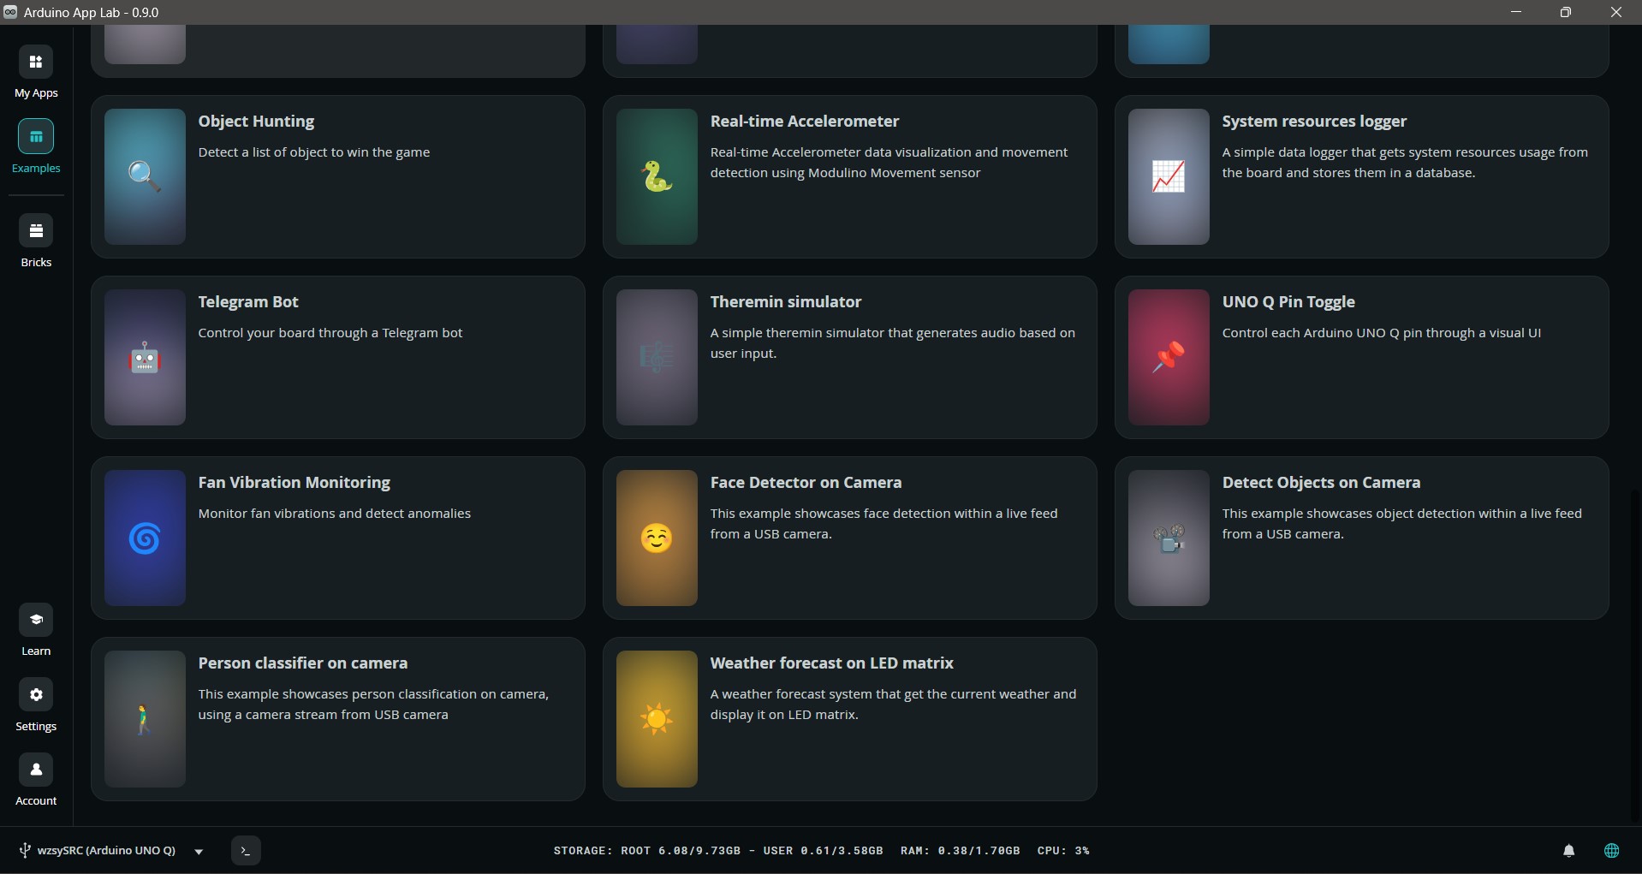Click the UNO Q Pin Toggle pushpin icon
This screenshot has width=1642, height=874.
[x=1169, y=357]
